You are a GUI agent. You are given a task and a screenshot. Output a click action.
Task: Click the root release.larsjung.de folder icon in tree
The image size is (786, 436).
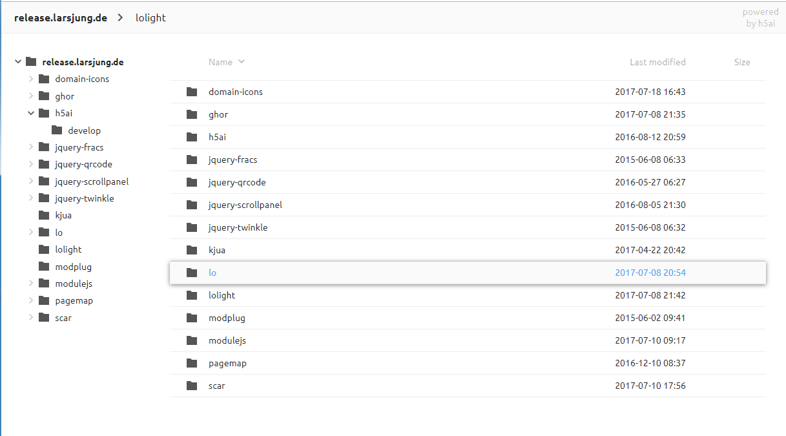pyautogui.click(x=31, y=62)
